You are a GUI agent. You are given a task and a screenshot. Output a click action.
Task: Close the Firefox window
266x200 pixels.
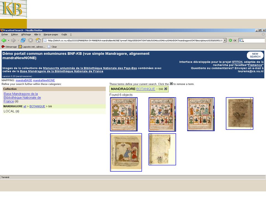[264, 30]
